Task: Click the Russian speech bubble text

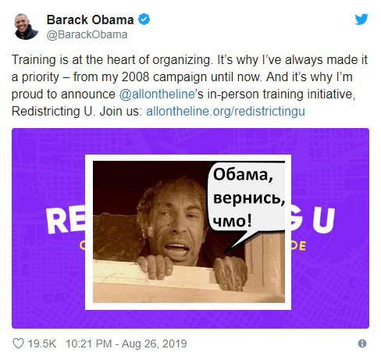Action: pos(248,198)
